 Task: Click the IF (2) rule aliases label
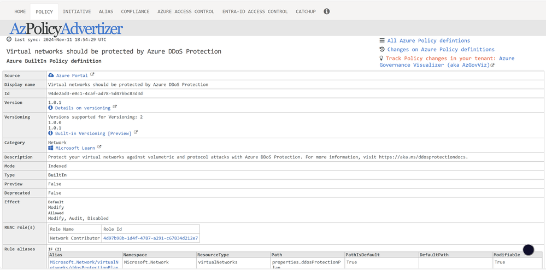(x=55, y=249)
